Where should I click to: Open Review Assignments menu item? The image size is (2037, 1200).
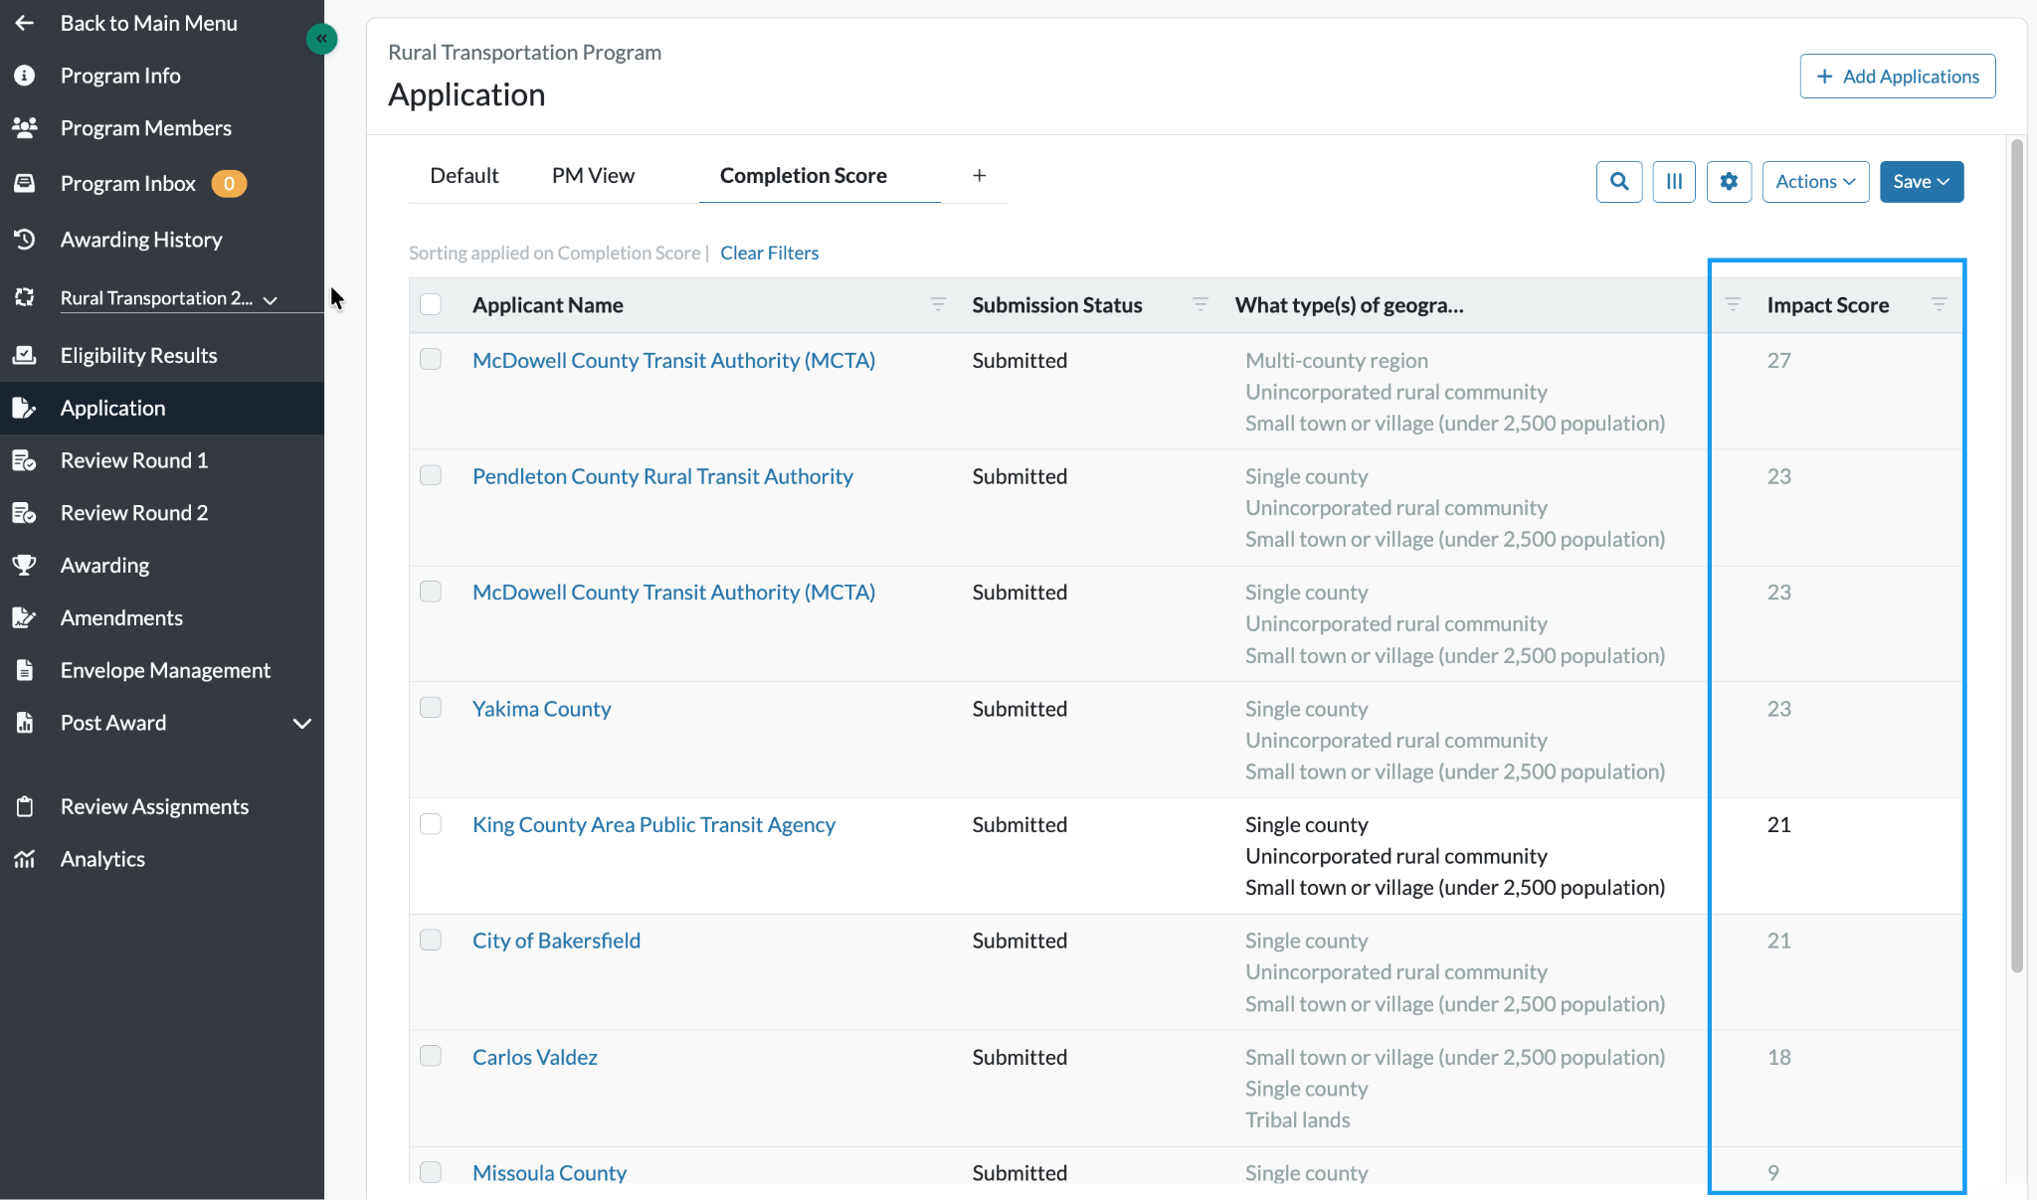154,806
